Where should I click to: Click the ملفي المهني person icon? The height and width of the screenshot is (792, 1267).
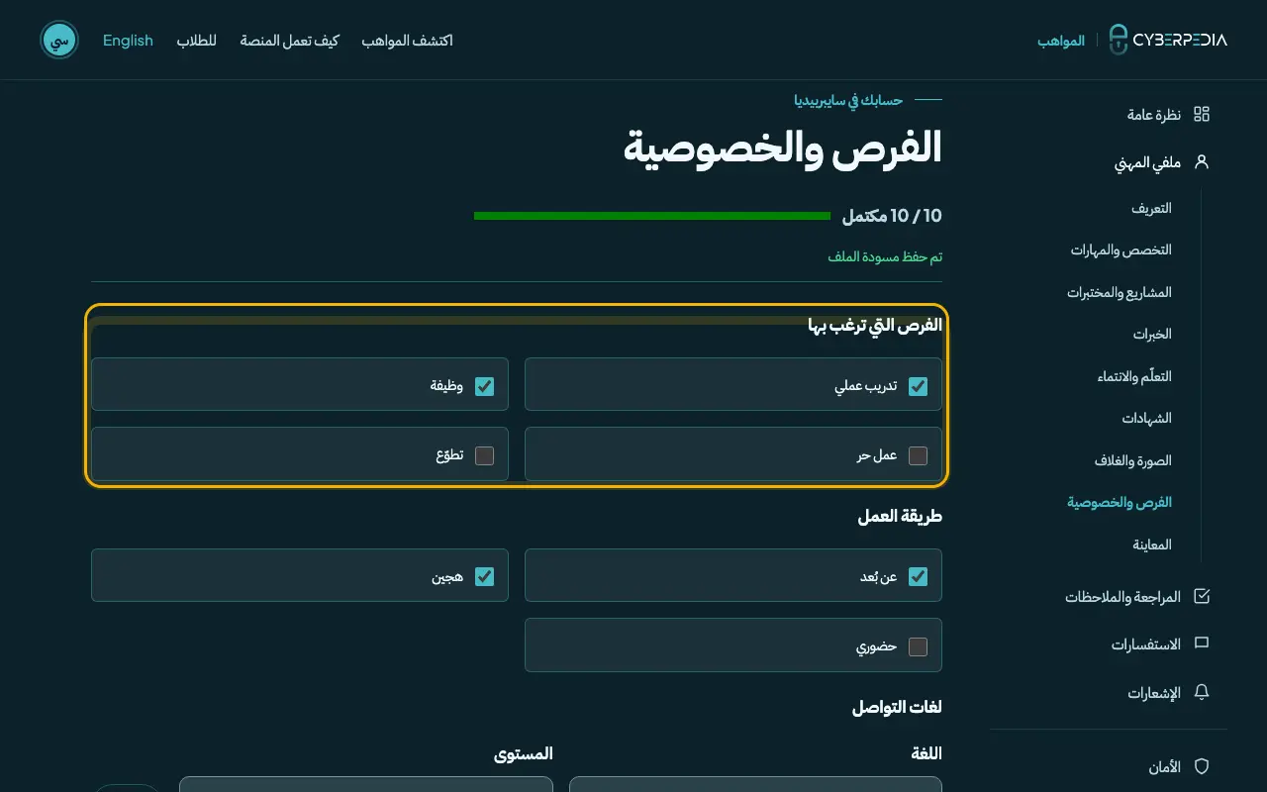1202,161
